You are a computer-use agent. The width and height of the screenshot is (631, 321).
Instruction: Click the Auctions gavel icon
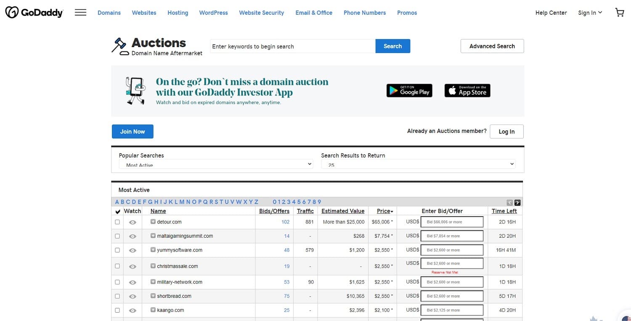[x=119, y=46]
